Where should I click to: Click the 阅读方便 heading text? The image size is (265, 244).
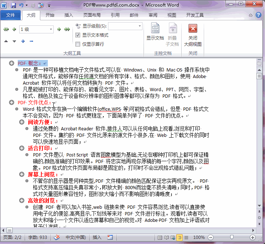(x=40, y=122)
